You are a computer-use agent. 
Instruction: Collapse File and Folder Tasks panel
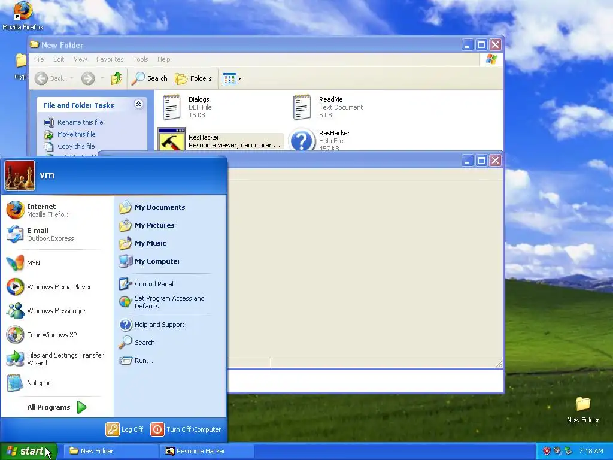[138, 104]
